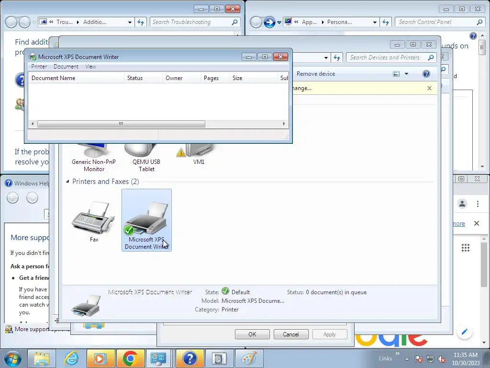Viewport: 490px width, 368px height.
Task: Open the Document menu in the print queue
Action: (66, 66)
